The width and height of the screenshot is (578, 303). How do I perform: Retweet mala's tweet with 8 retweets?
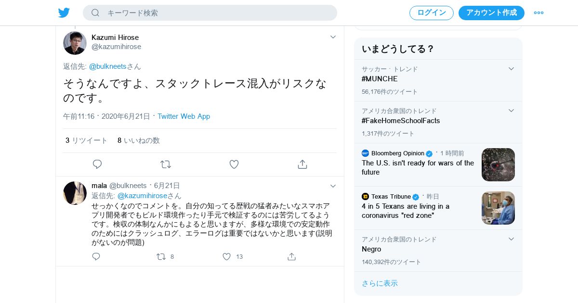coord(161,257)
